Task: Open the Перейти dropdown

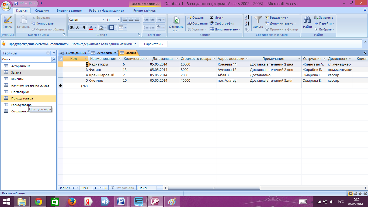Action: 324,23
